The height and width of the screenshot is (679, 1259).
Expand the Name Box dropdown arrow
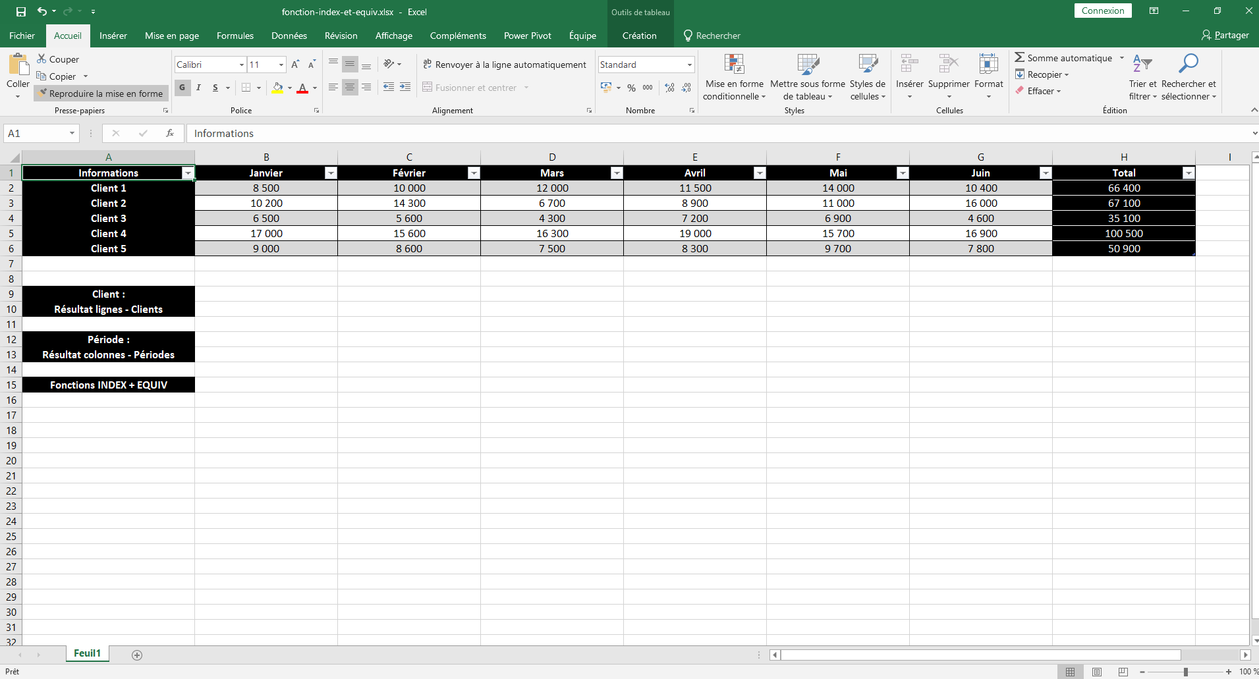coord(72,133)
